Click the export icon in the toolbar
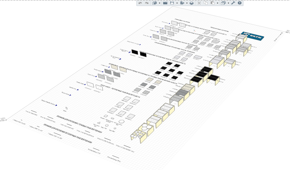 coord(182,3)
